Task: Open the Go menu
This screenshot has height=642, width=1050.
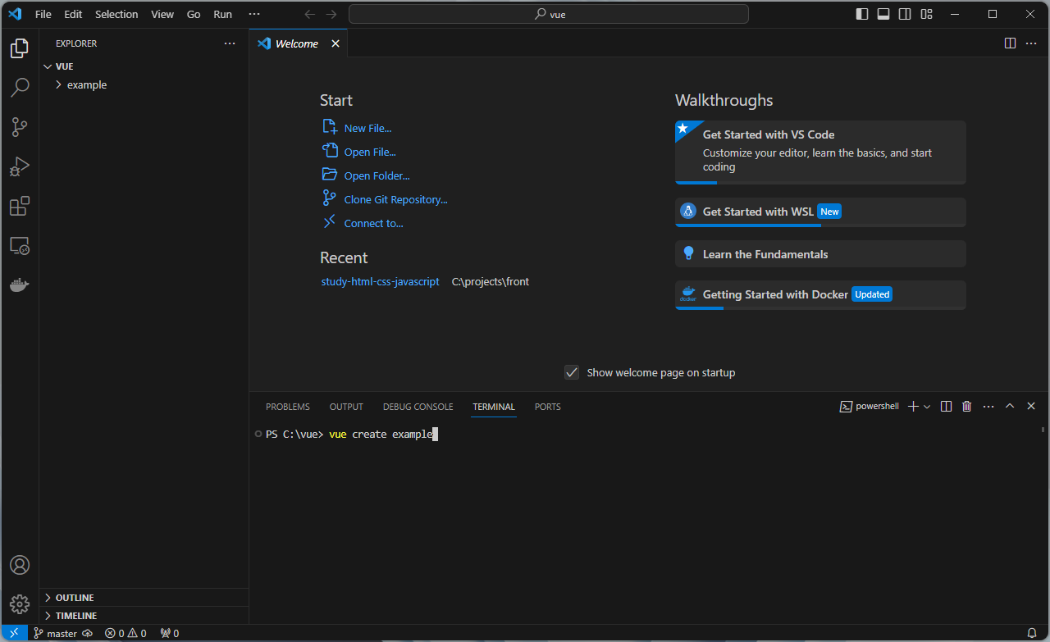Action: tap(194, 14)
